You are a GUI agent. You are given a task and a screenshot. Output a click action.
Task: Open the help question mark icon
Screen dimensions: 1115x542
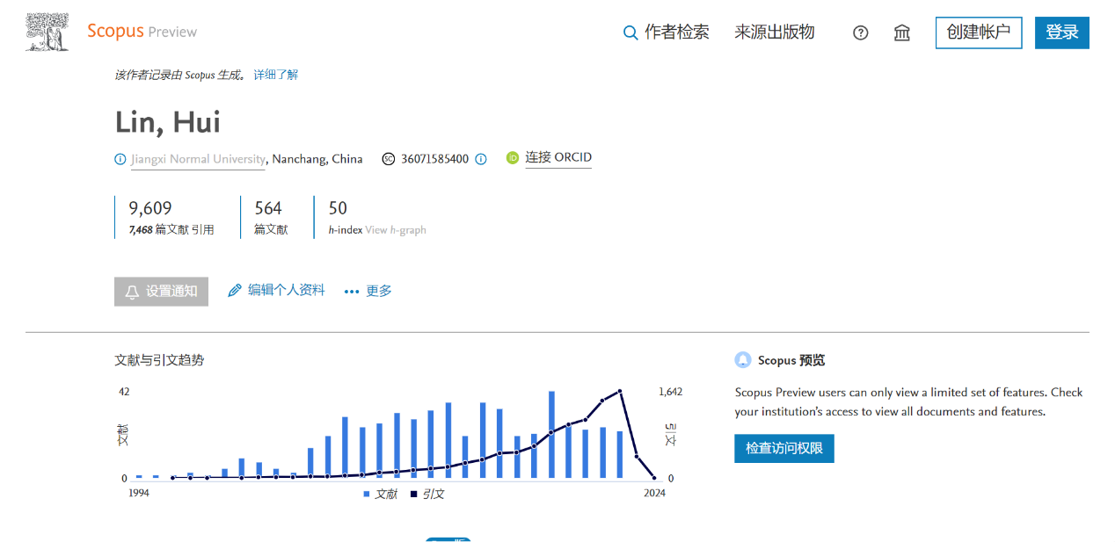861,33
